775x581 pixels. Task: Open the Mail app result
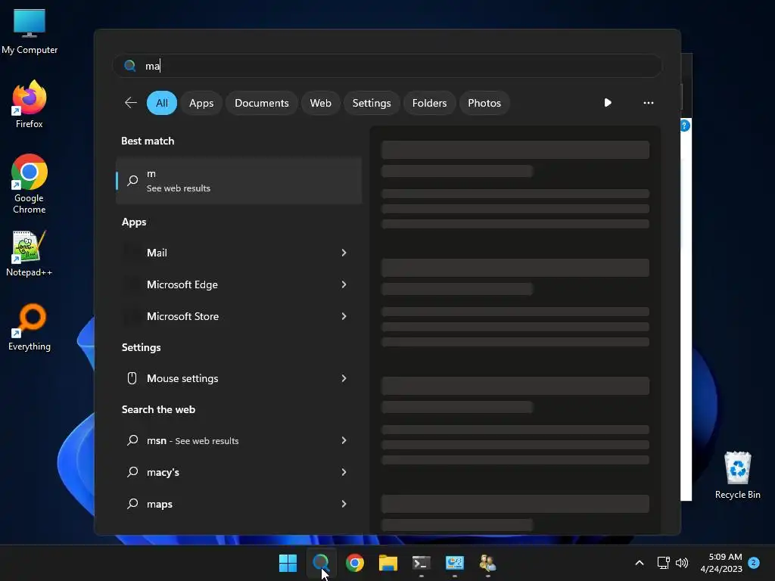coord(238,253)
